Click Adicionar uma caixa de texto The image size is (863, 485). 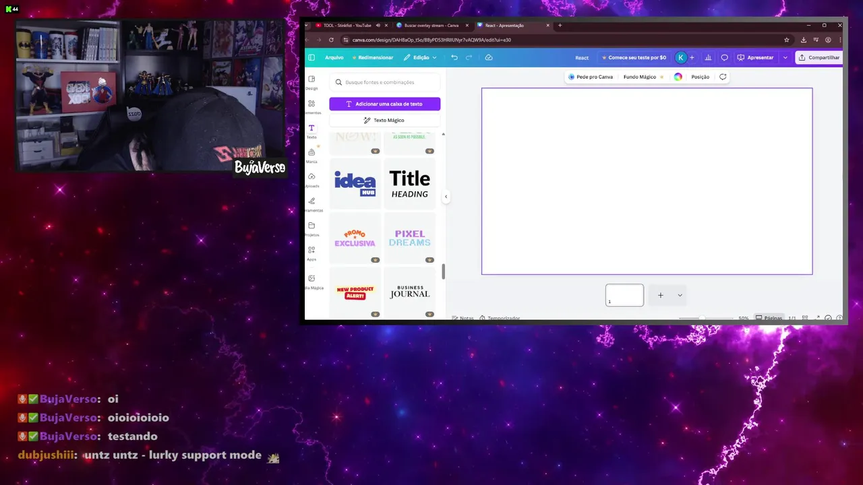click(385, 104)
